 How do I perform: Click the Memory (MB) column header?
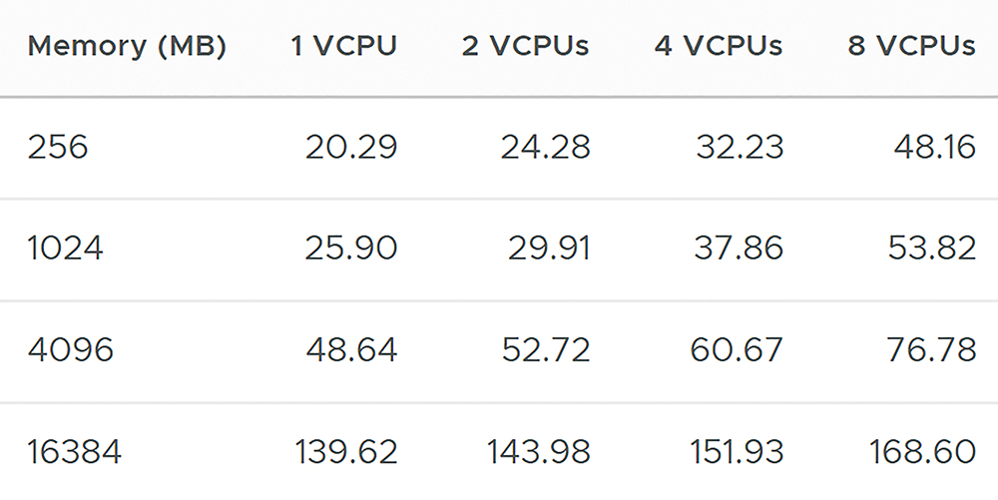pyautogui.click(x=127, y=47)
